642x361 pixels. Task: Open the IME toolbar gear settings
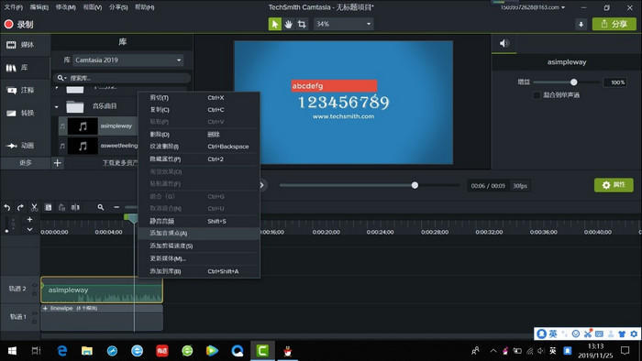tap(634, 334)
